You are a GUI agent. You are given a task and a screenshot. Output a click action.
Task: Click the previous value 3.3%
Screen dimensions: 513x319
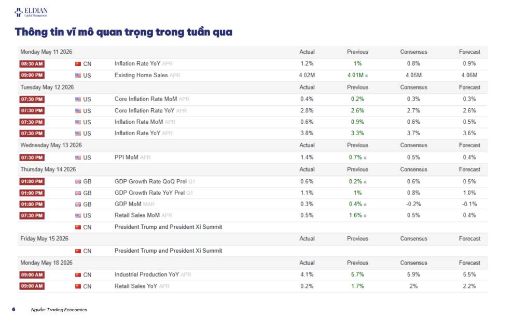357,133
